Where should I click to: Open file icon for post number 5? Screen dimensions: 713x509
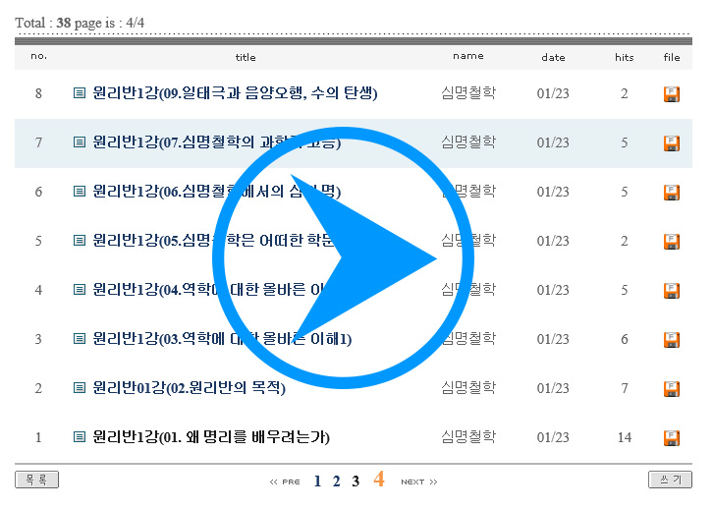[672, 242]
